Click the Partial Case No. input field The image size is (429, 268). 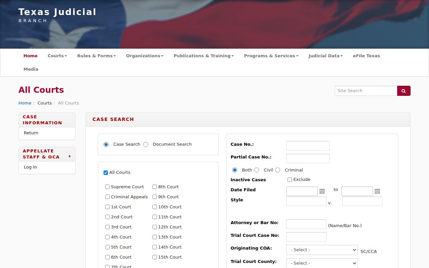coord(308,158)
